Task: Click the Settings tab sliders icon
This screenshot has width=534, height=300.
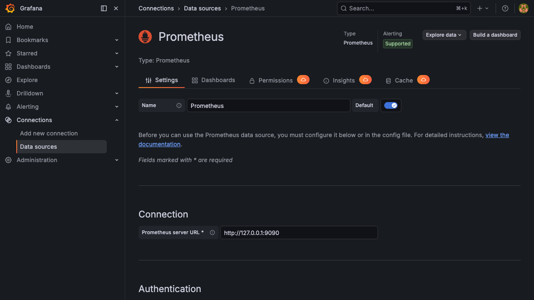Action: tap(149, 80)
